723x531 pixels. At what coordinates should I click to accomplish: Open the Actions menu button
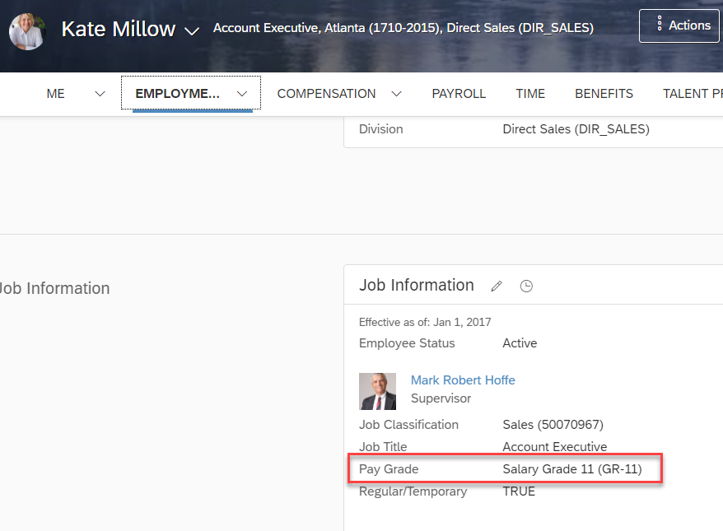680,26
